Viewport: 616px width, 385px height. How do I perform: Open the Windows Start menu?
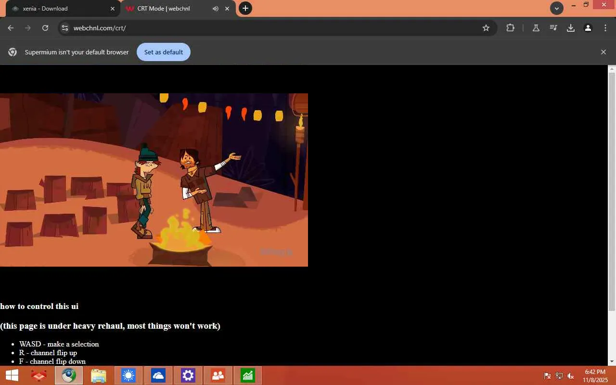pyautogui.click(x=12, y=375)
